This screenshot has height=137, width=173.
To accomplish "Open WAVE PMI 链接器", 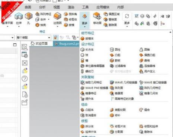I will (x=94, y=88).
